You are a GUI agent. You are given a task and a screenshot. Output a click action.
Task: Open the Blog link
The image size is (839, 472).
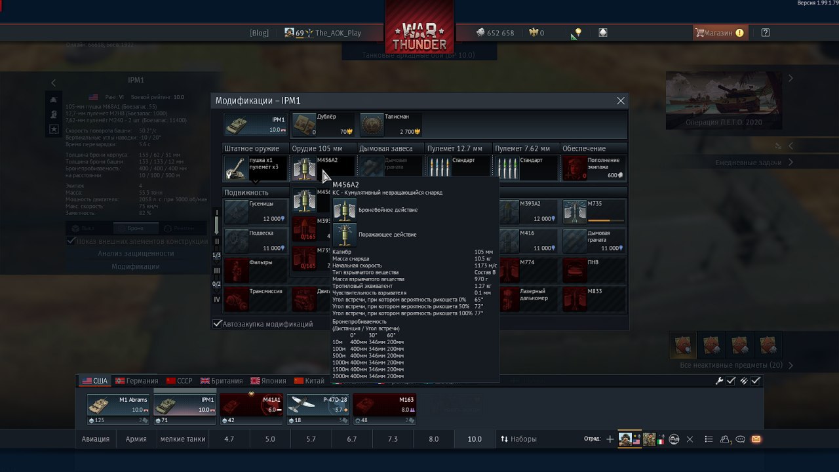pyautogui.click(x=259, y=33)
